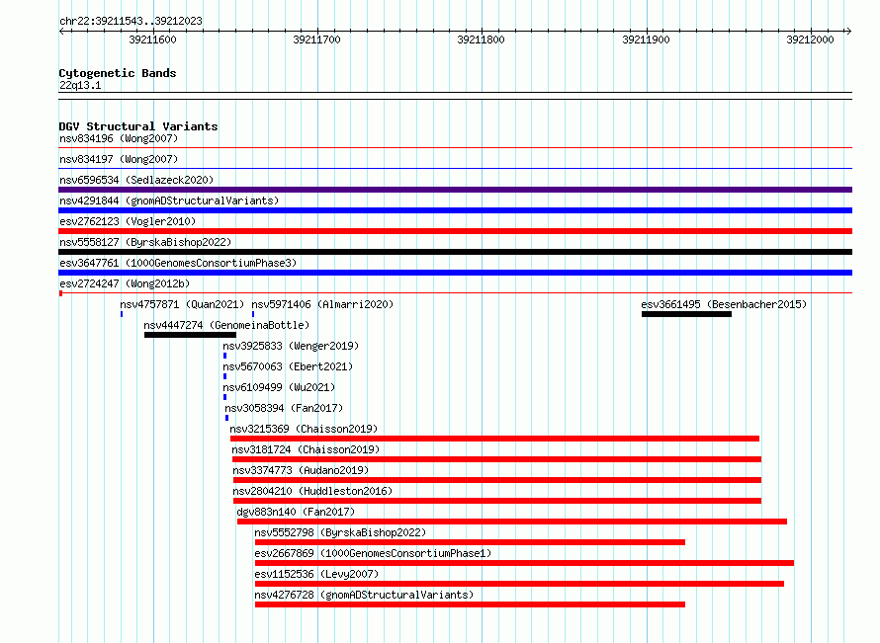Open the esv1152536 (Levy2007) label

tap(316, 574)
